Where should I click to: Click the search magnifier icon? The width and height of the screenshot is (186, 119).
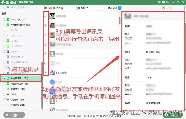164,8
